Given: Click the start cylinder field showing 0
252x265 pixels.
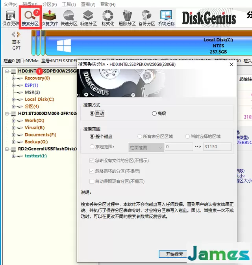Looking at the screenshot, I should (179, 147).
